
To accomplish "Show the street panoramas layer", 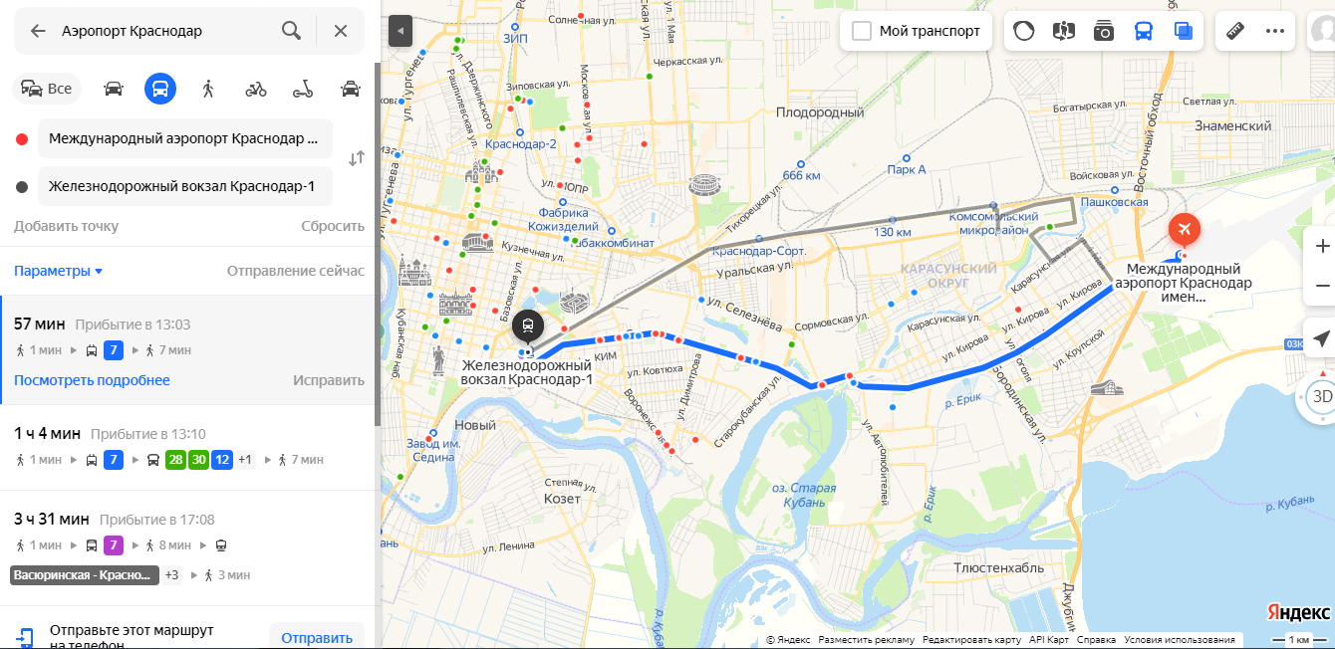I will pyautogui.click(x=1103, y=31).
